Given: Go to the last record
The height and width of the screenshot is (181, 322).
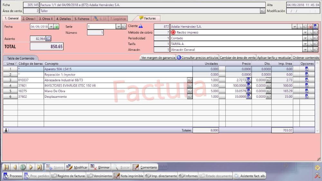Looking at the screenshot, I should tap(39, 167).
